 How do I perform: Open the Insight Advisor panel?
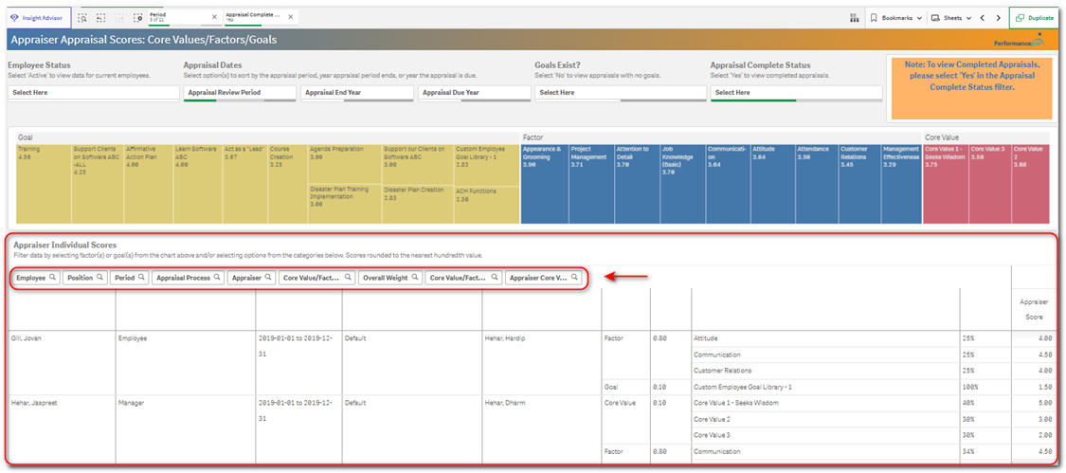36,18
